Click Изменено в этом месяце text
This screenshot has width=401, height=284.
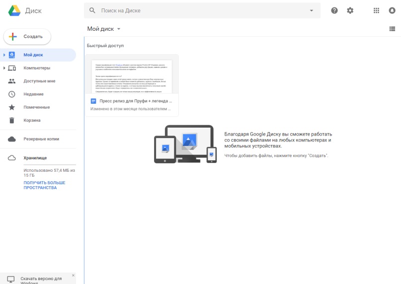pos(130,109)
